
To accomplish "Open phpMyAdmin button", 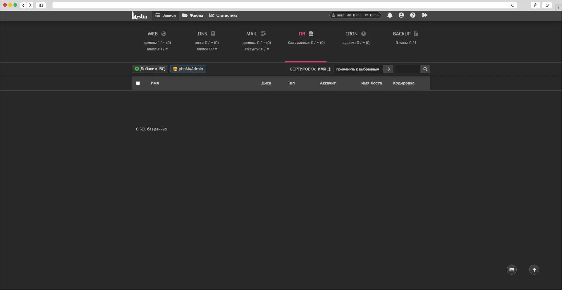I will coord(188,69).
